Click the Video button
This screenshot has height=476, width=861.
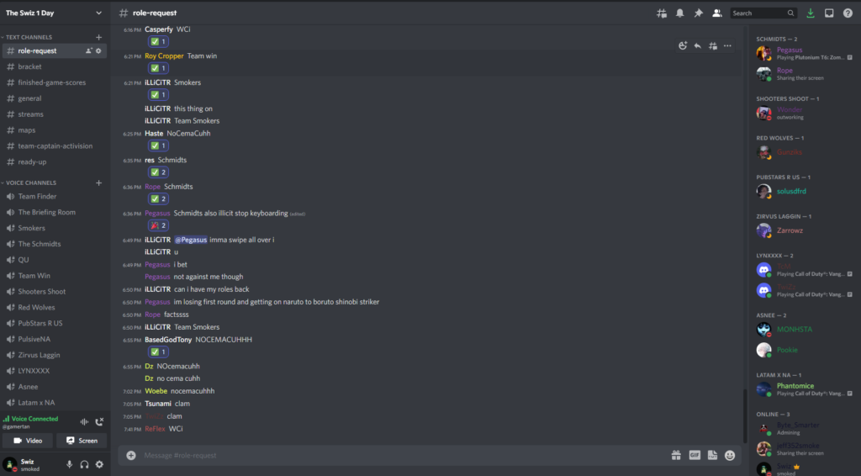point(28,441)
